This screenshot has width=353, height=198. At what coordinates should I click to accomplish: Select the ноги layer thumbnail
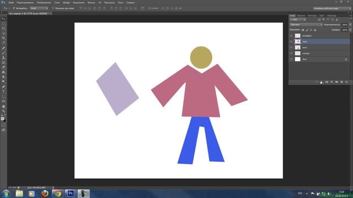[298, 47]
